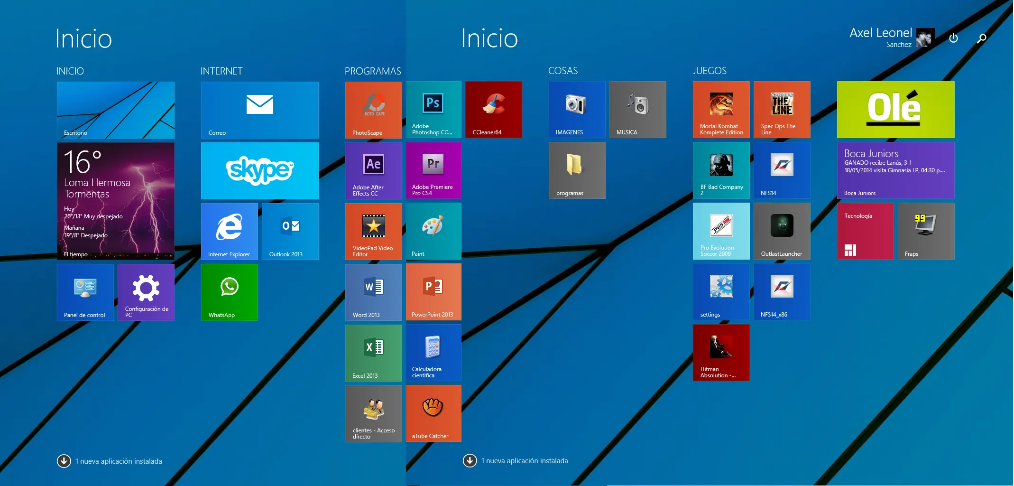
Task: Open the Escritorio desktop tile
Action: 116,110
